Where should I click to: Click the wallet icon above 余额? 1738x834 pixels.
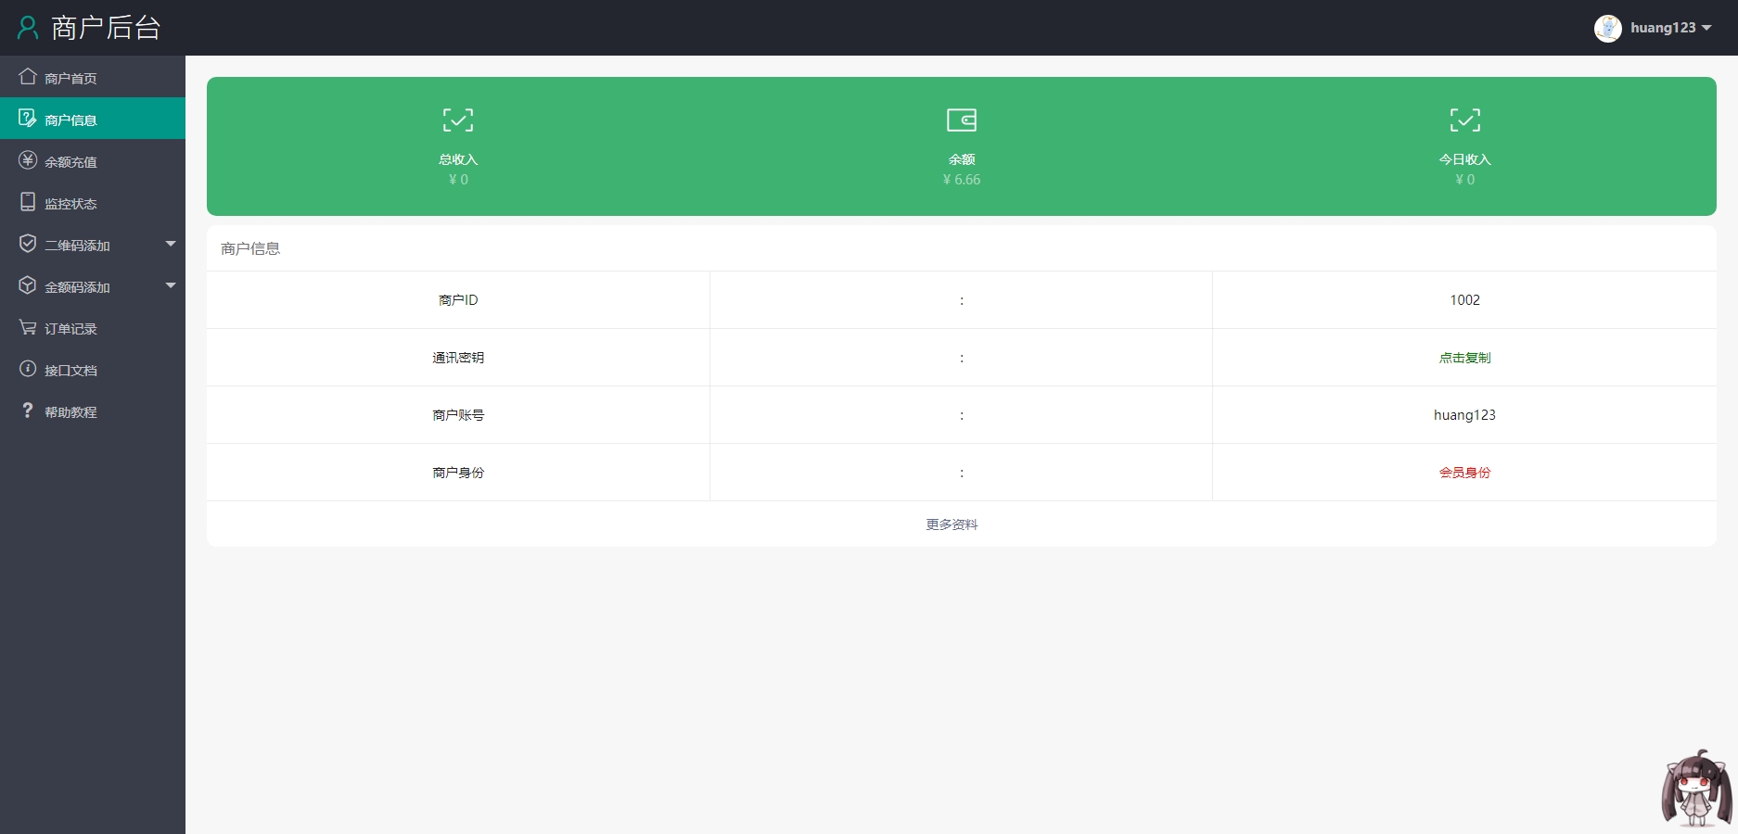[x=962, y=120]
